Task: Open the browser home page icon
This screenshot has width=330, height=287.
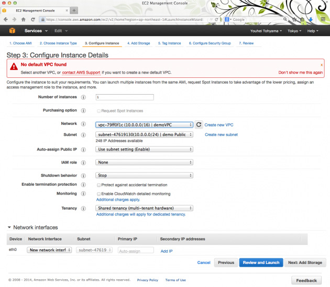Action: tap(24, 19)
